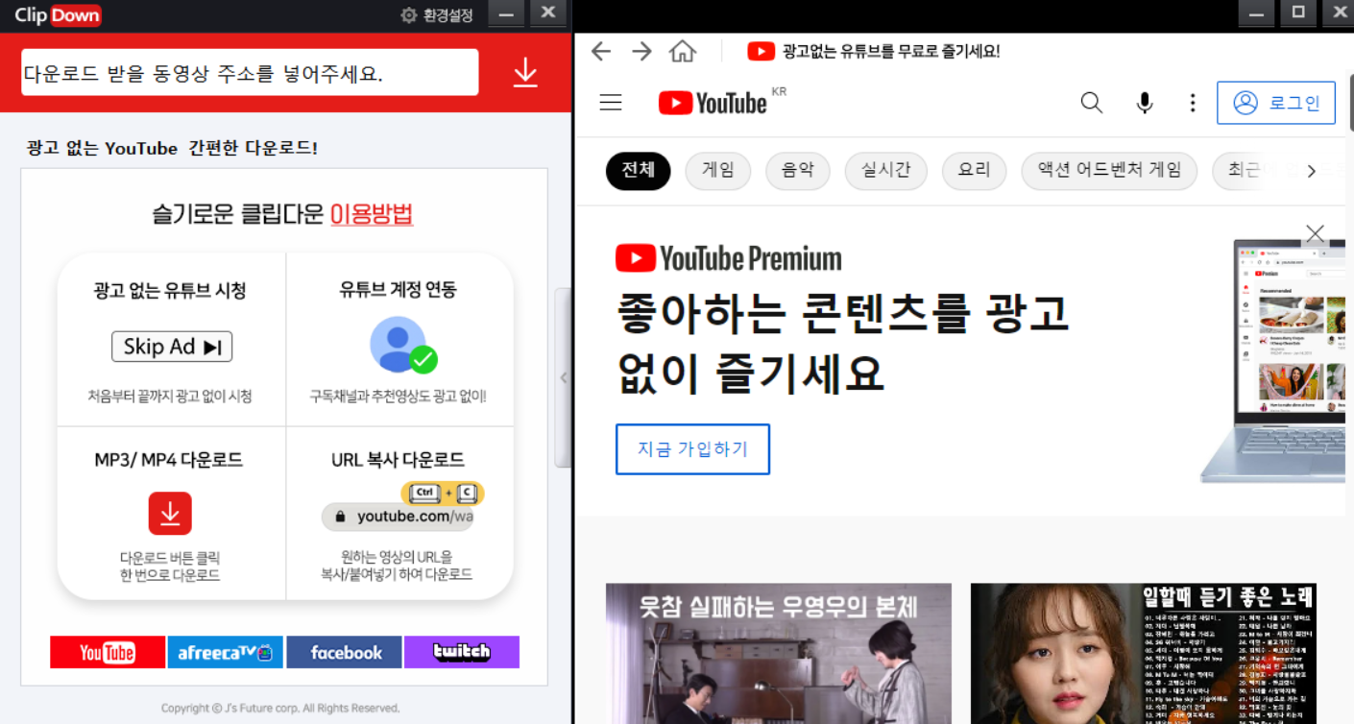Screen dimensions: 1354x724
Task: Click the red download arrow button
Action: (x=525, y=73)
